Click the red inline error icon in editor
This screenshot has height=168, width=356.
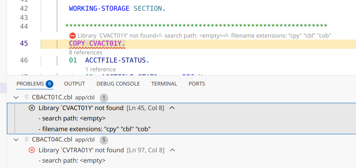pyautogui.click(x=72, y=35)
